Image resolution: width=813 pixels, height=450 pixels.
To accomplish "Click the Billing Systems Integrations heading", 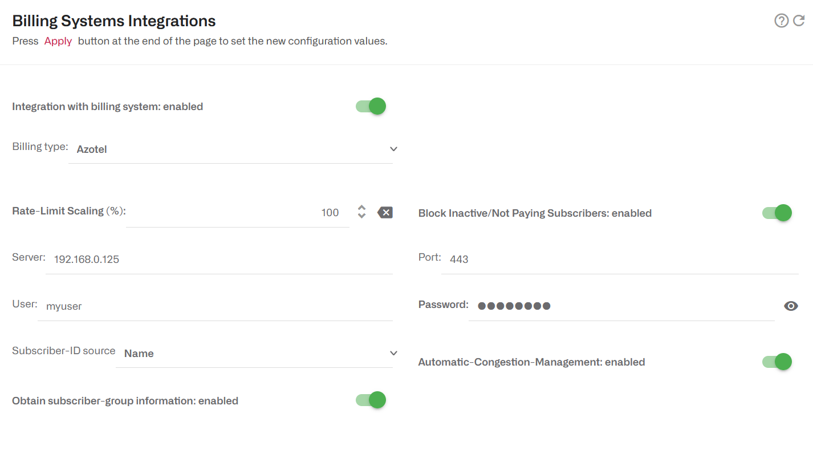I will click(113, 21).
